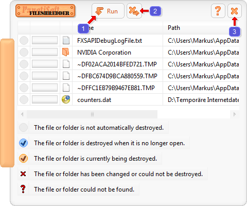Open help via question mark button
This screenshot has width=247, height=206.
pyautogui.click(x=218, y=11)
